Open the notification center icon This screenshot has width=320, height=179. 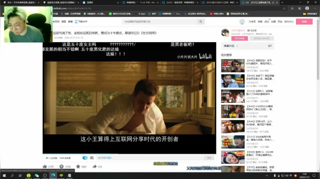(x=314, y=175)
